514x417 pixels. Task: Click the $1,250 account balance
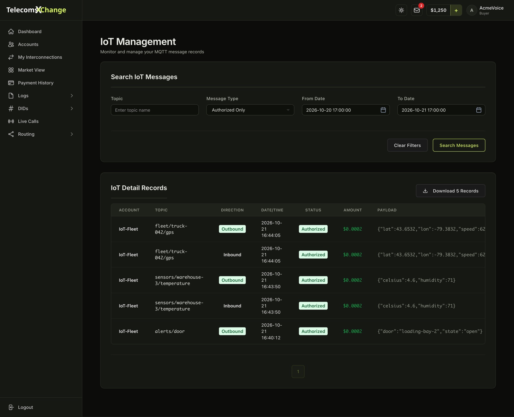(439, 10)
